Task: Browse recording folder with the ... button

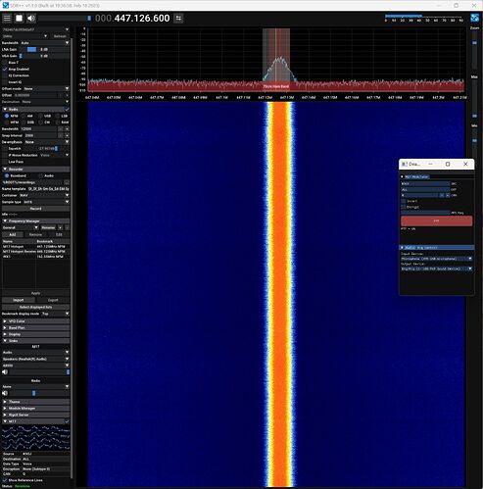Action: tap(67, 182)
